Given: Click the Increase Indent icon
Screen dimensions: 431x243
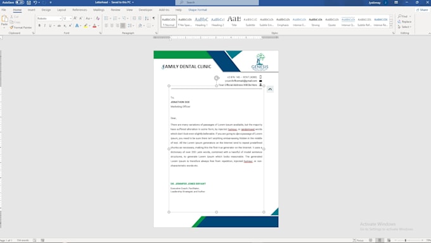Looking at the screenshot, I should 140,18.
